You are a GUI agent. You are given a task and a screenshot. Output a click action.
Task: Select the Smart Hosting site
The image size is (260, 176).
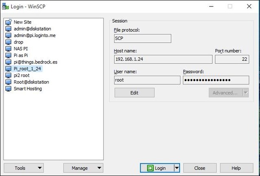point(28,89)
